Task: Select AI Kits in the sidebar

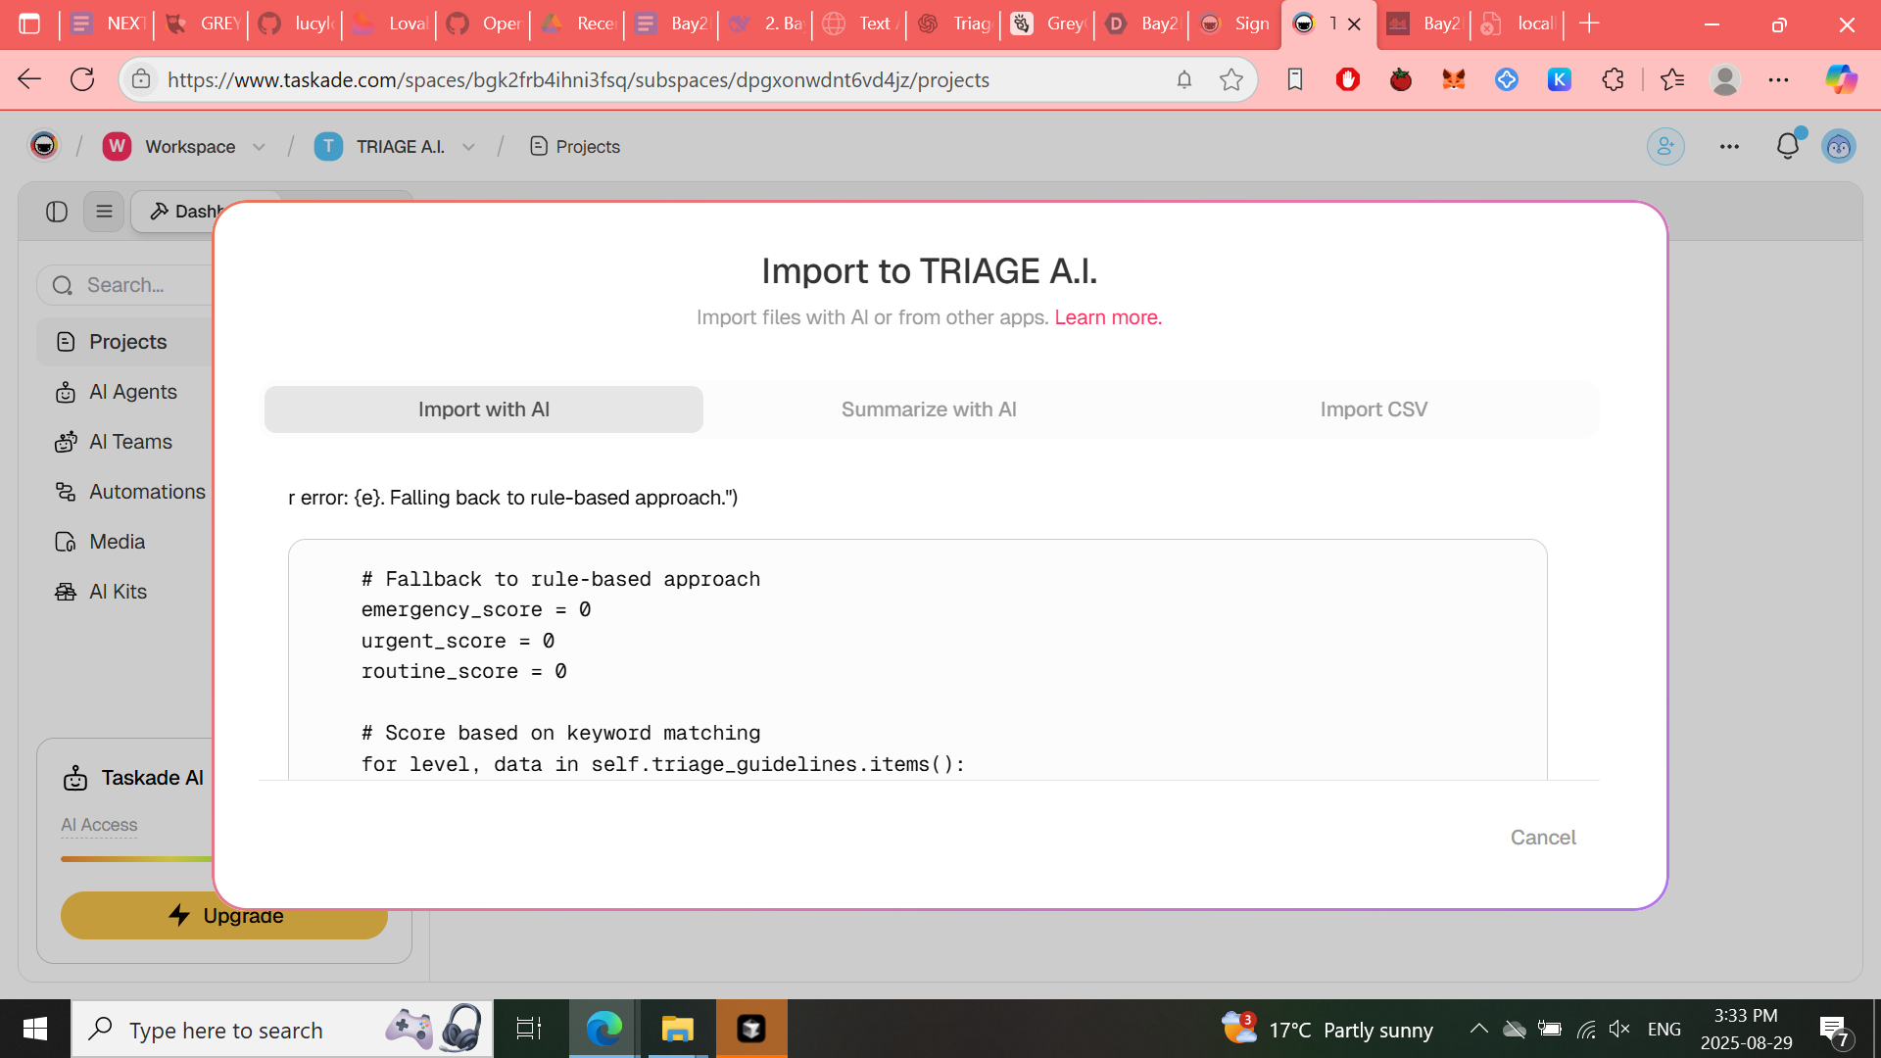Action: (118, 592)
